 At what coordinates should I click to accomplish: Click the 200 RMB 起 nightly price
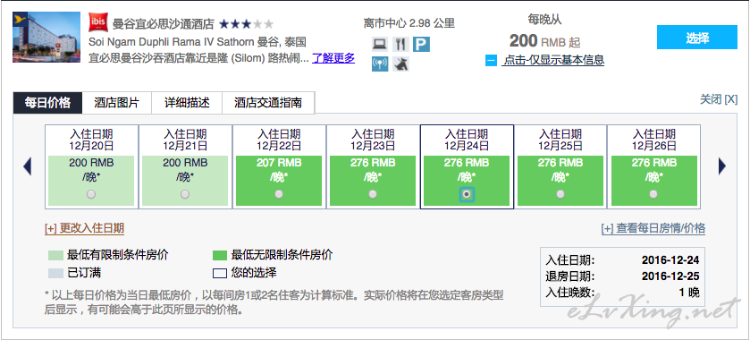544,41
